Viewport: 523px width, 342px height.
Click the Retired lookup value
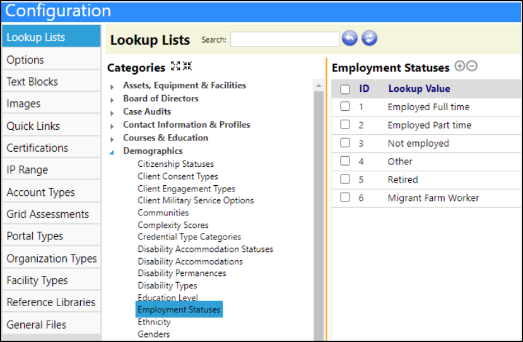403,180
